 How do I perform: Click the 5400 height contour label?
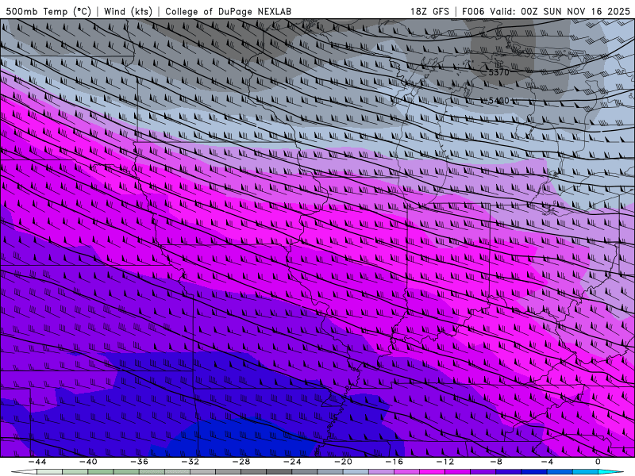tap(498, 101)
